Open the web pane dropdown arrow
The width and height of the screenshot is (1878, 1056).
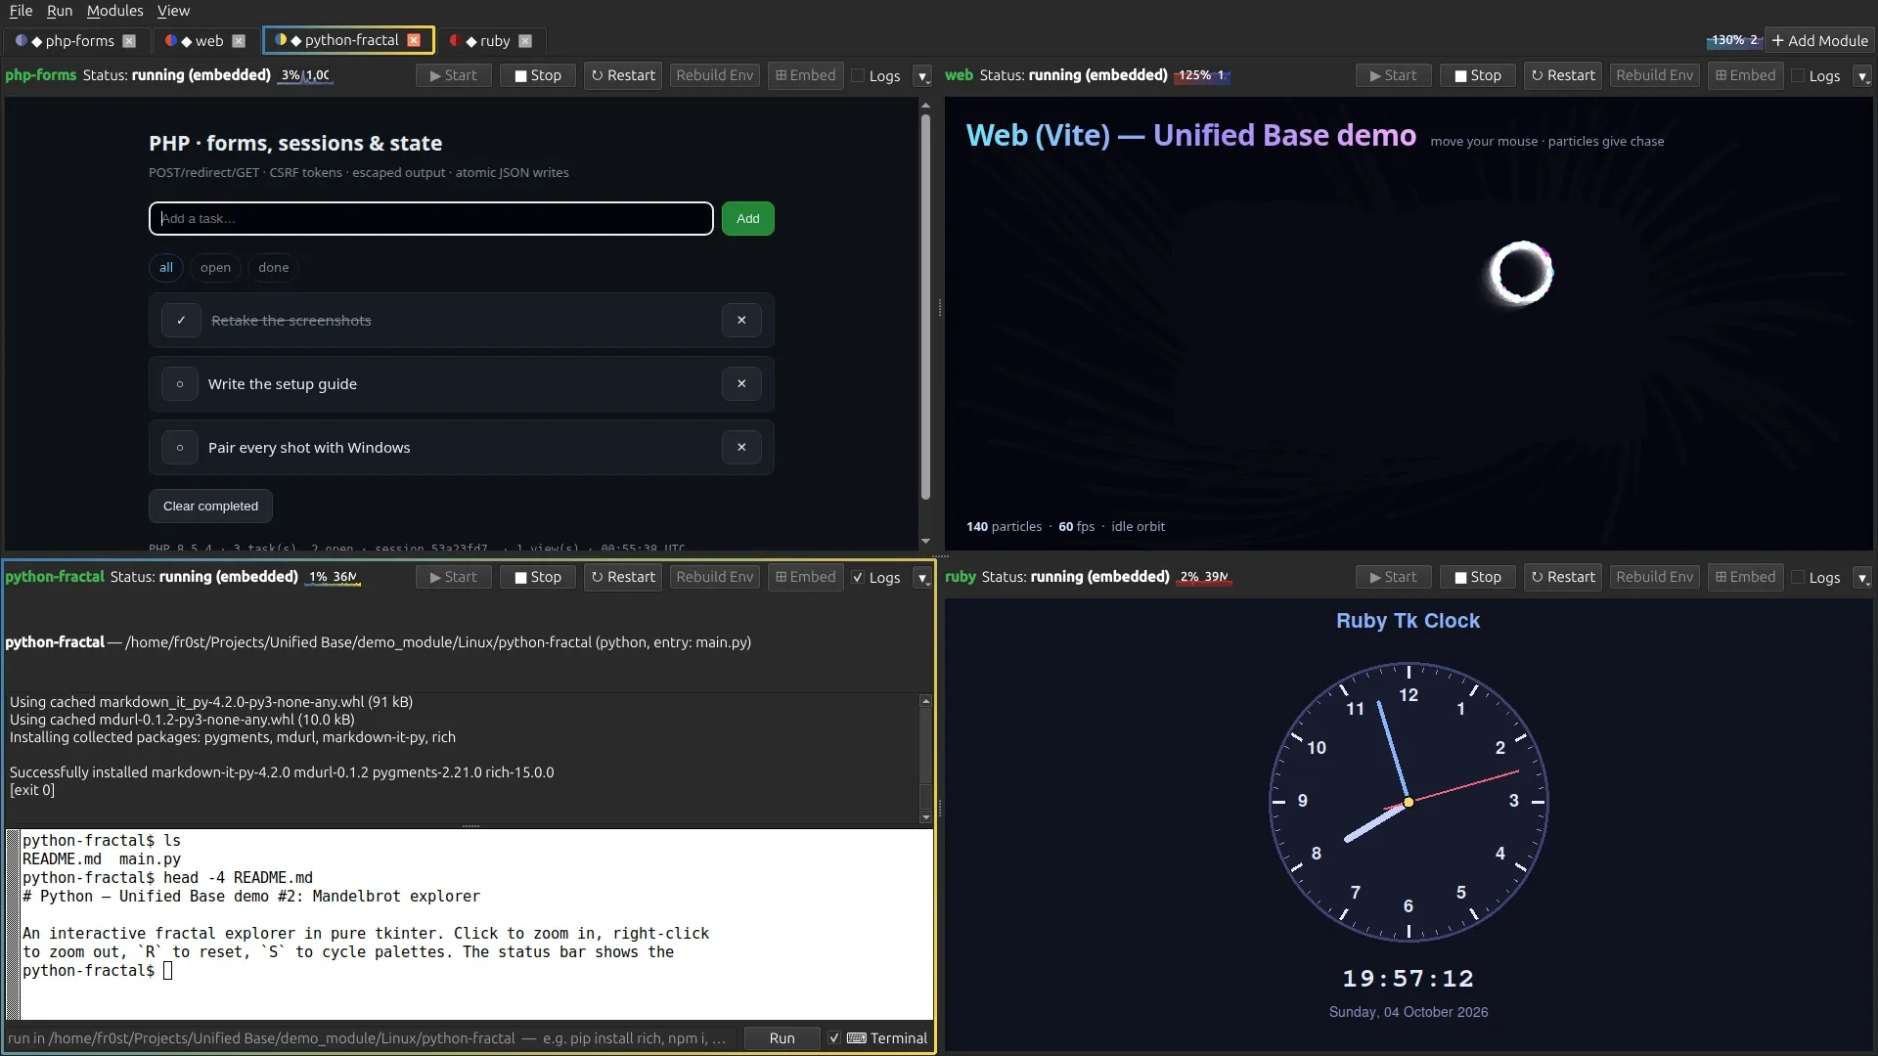click(1862, 76)
